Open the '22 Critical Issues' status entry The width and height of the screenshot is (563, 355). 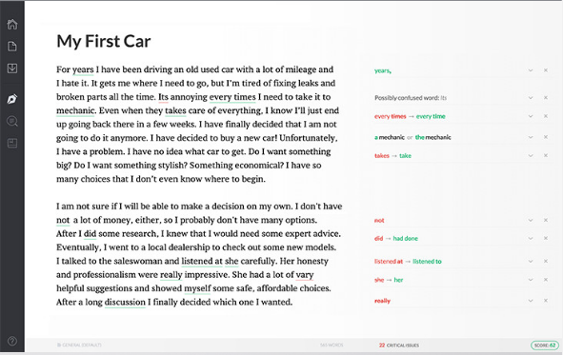399,345
